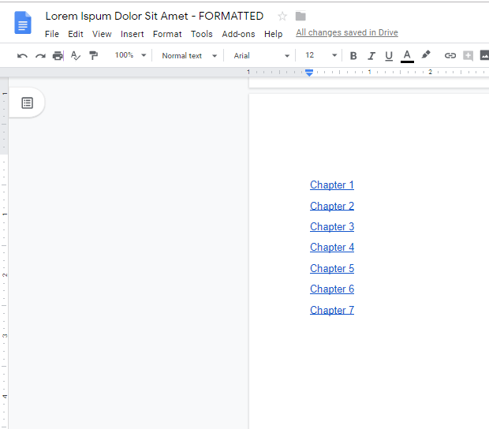Open the zoom level dropdown
This screenshot has height=429, width=489.
pos(130,55)
